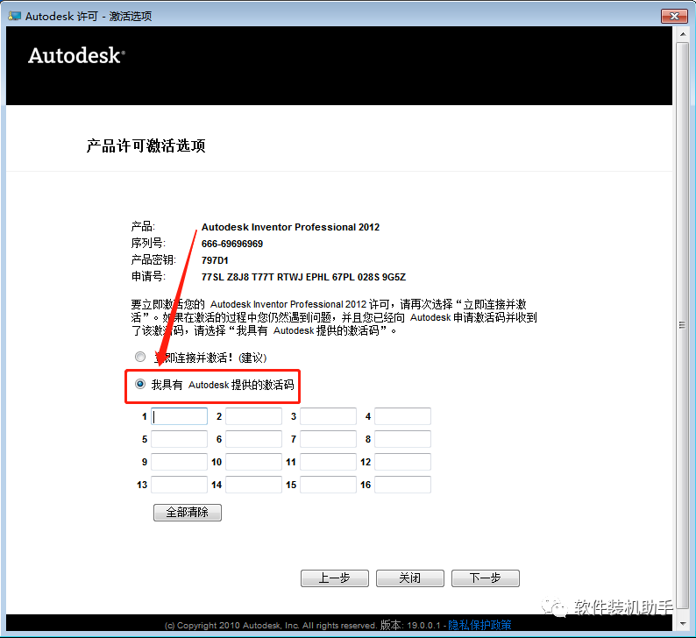Click the serial number 666-69696969
This screenshot has width=696, height=638.
[232, 244]
